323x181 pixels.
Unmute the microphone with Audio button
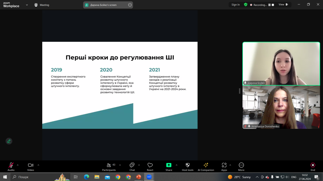click(x=11, y=167)
